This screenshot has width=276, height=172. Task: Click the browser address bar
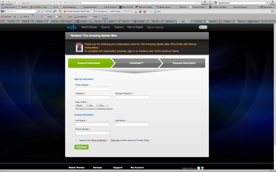pos(107,3)
